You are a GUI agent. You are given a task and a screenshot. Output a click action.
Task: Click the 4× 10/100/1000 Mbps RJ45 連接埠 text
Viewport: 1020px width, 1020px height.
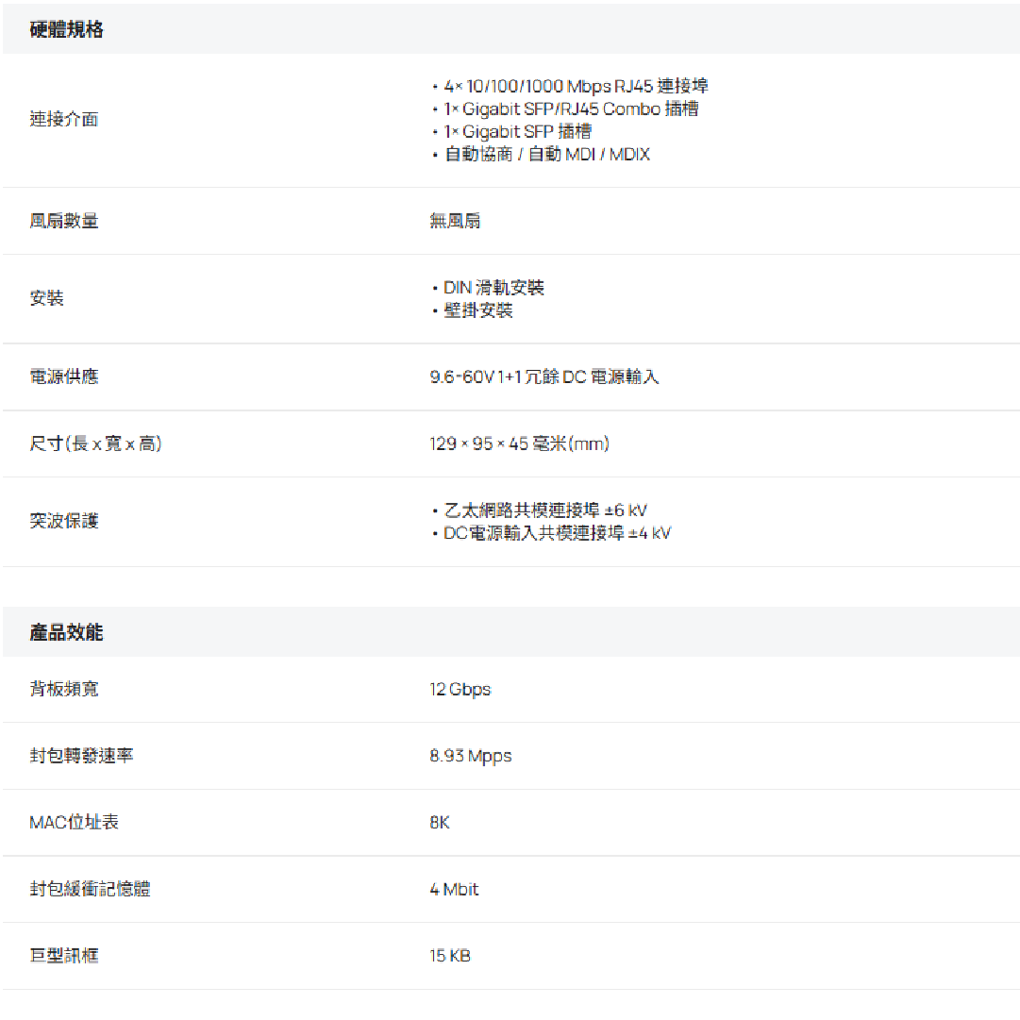pyautogui.click(x=576, y=87)
